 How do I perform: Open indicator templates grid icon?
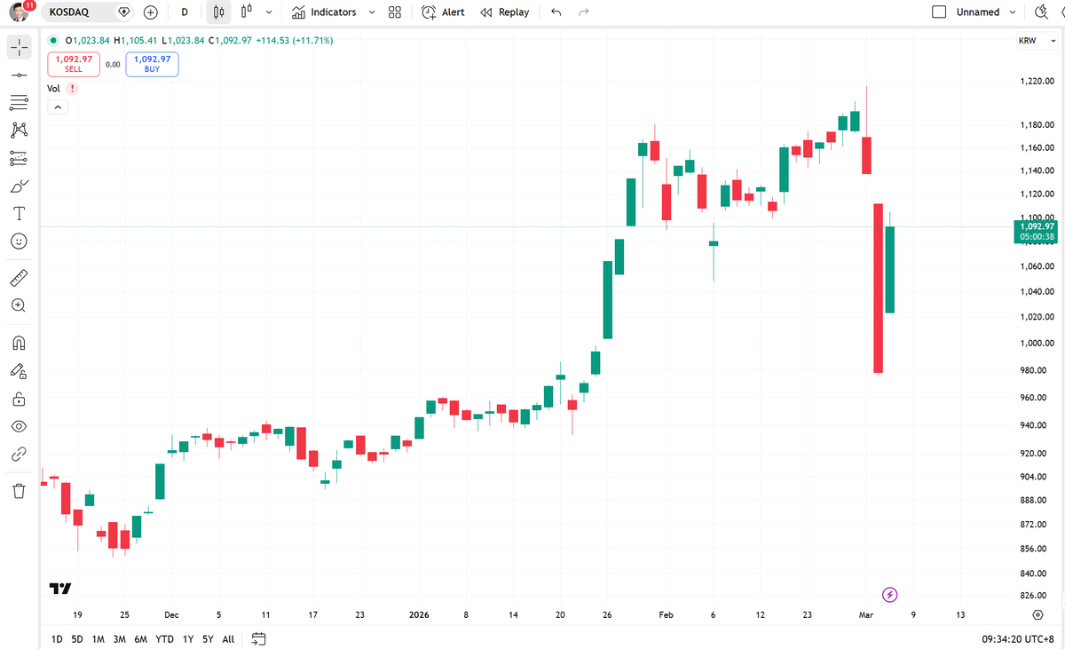pos(395,12)
